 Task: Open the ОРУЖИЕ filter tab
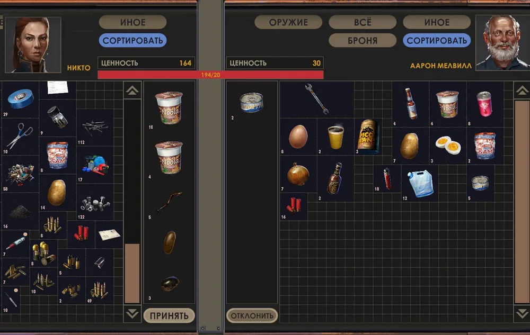click(x=288, y=22)
